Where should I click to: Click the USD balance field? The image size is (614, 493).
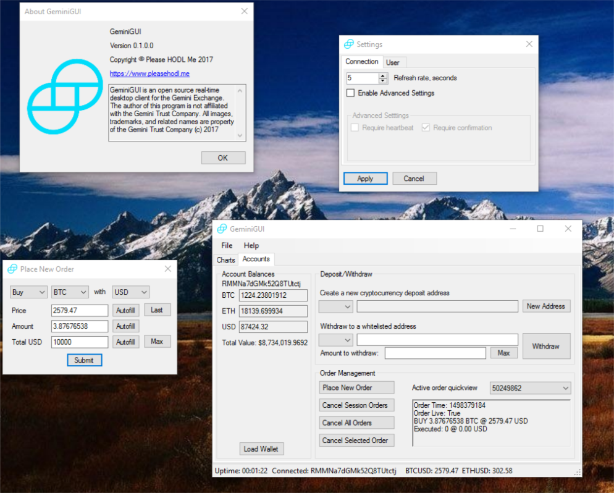[x=273, y=327]
